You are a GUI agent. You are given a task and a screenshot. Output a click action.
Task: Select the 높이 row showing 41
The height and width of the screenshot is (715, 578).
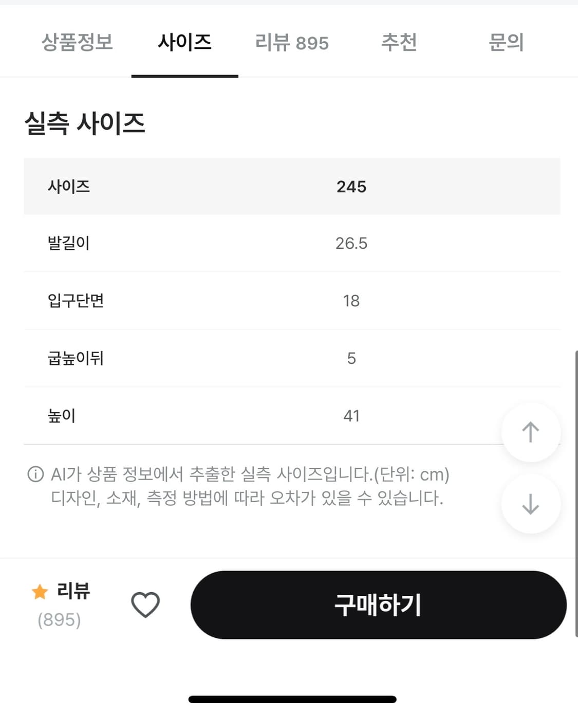point(292,415)
